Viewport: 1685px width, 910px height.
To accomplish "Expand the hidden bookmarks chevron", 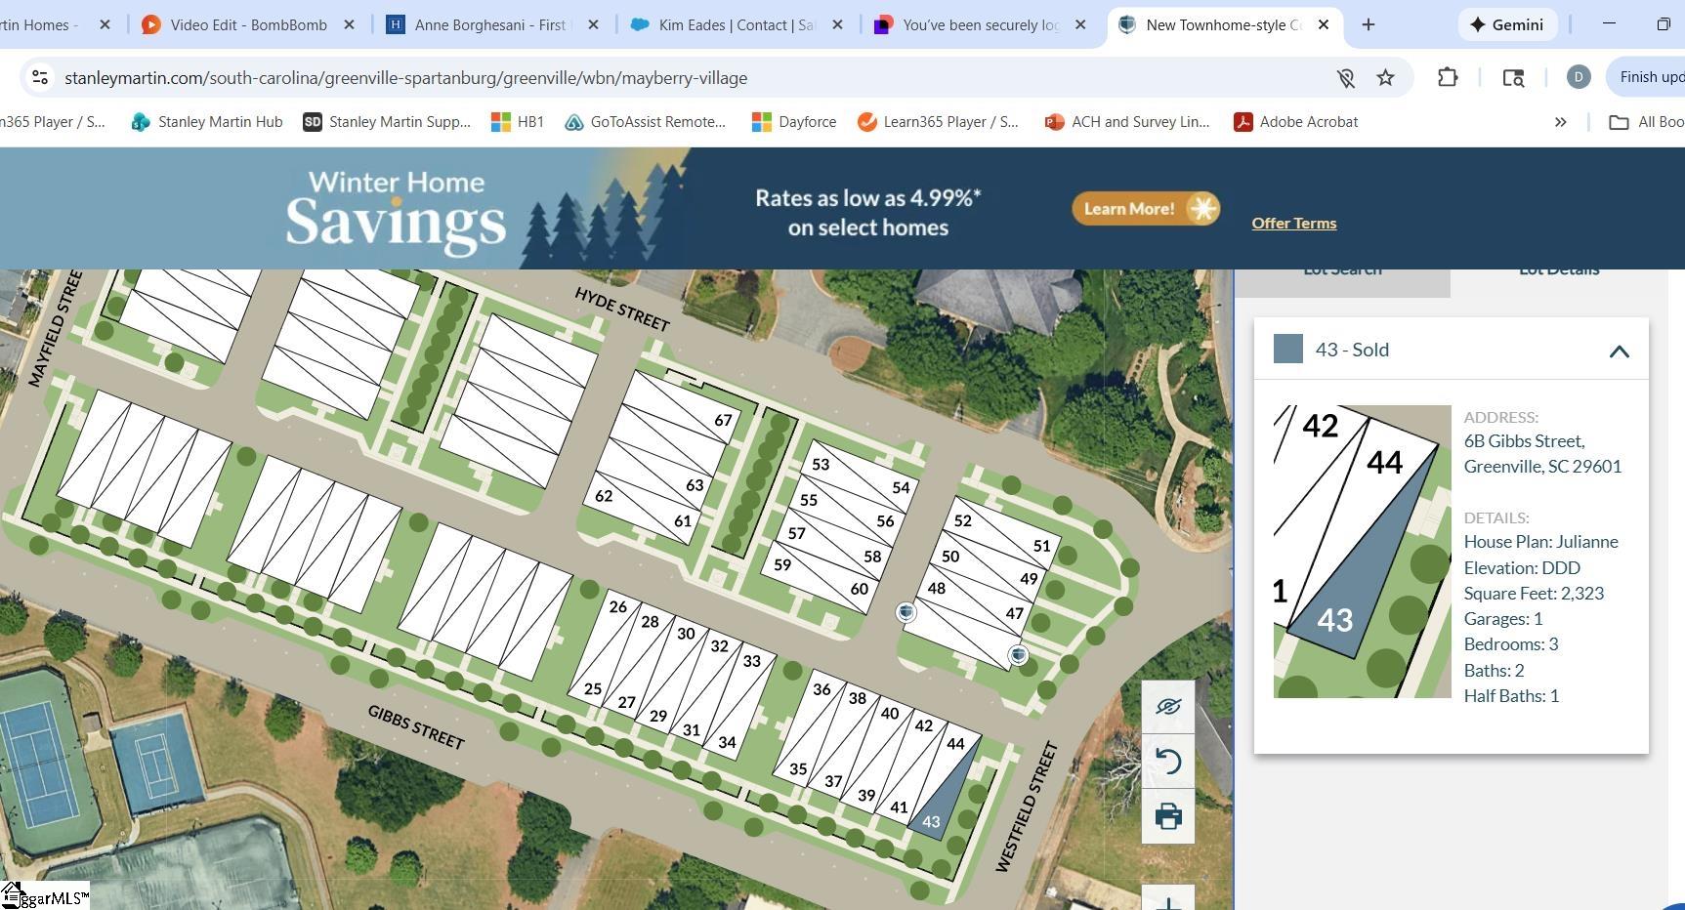I will tap(1560, 122).
